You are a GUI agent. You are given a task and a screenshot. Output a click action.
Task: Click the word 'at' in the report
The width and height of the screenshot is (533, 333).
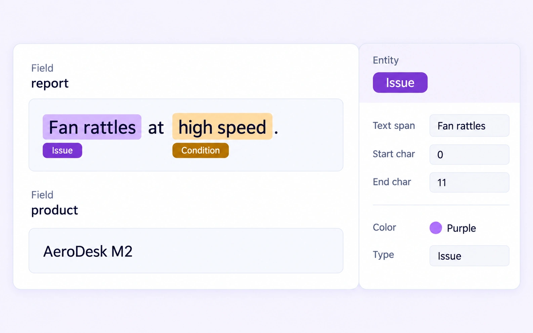156,128
